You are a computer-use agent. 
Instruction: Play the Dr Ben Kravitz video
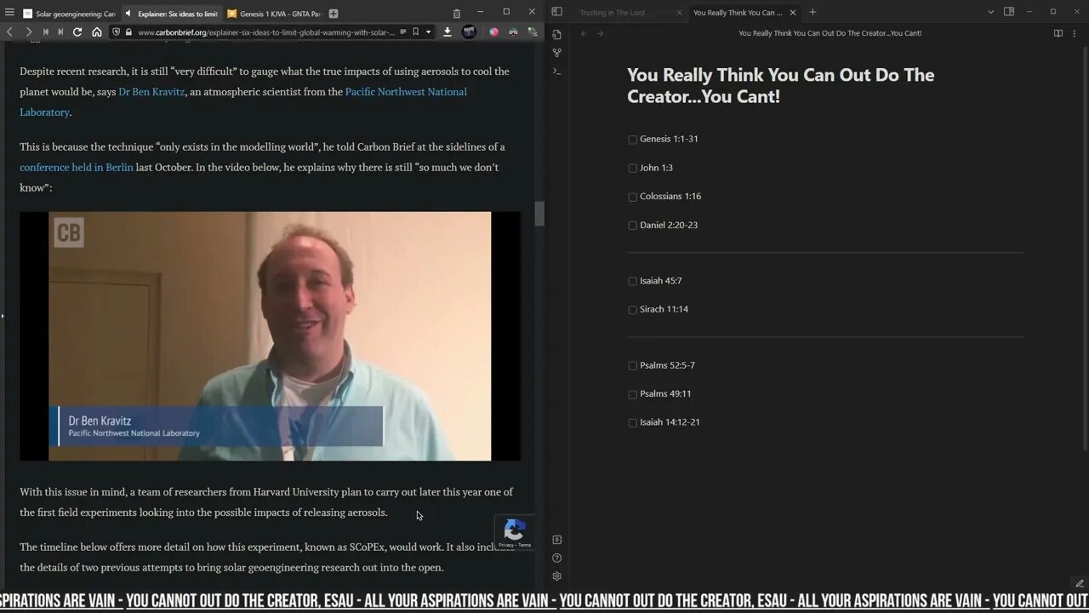pos(270,336)
